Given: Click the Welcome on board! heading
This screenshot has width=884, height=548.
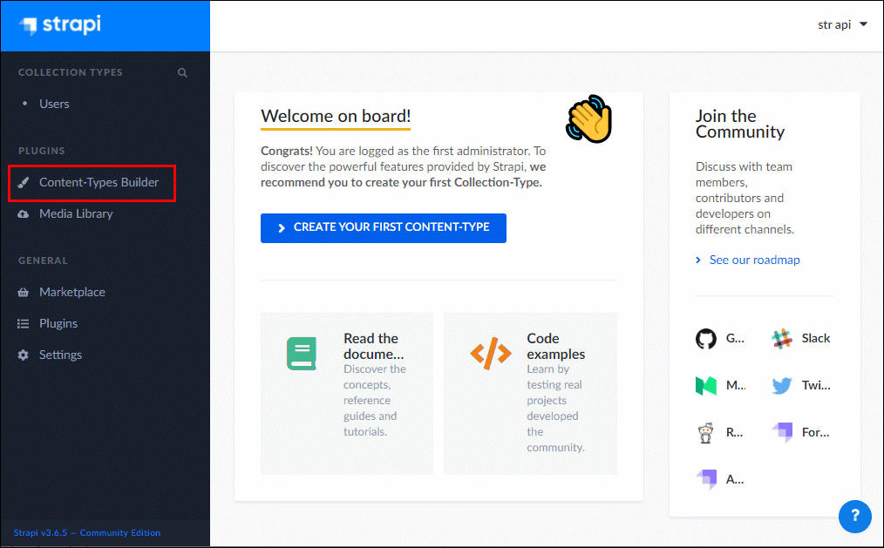Looking at the screenshot, I should (336, 116).
